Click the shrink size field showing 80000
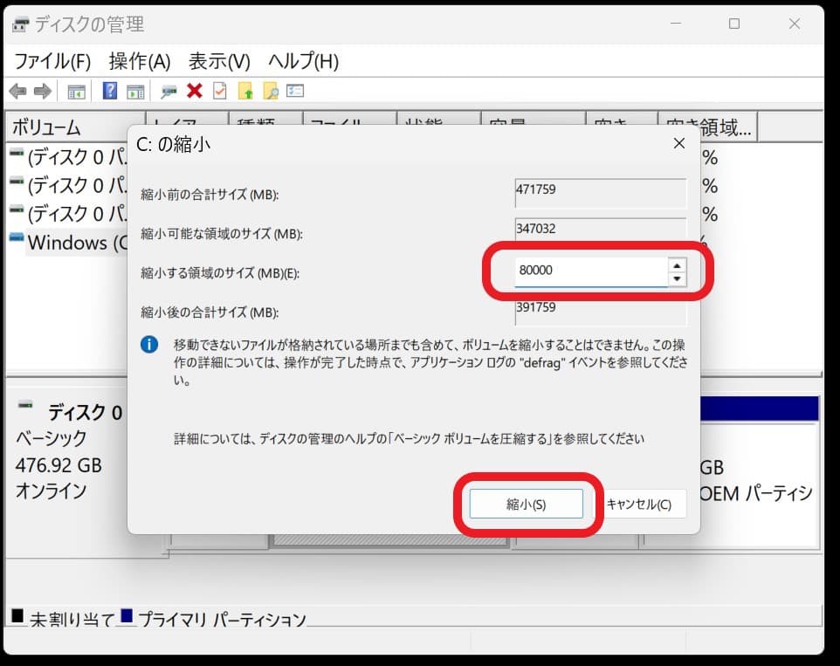 point(591,271)
